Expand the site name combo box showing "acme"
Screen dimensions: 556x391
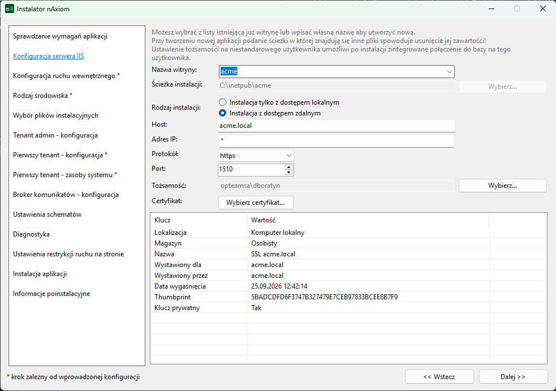(449, 71)
